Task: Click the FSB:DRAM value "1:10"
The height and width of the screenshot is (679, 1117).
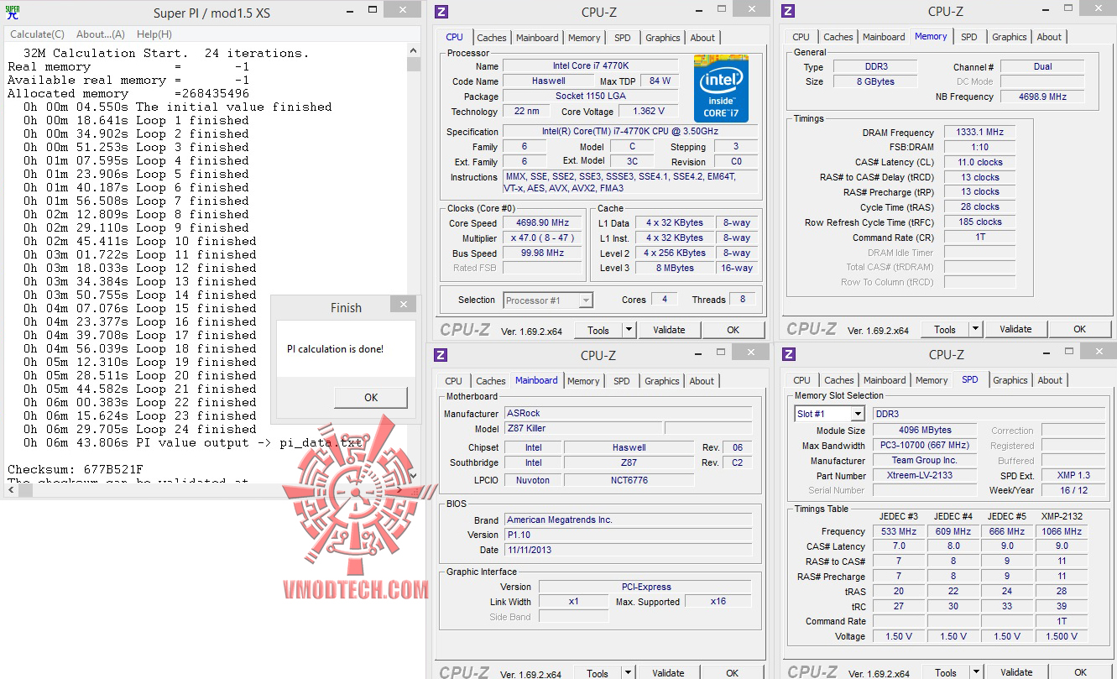Action: point(979,148)
